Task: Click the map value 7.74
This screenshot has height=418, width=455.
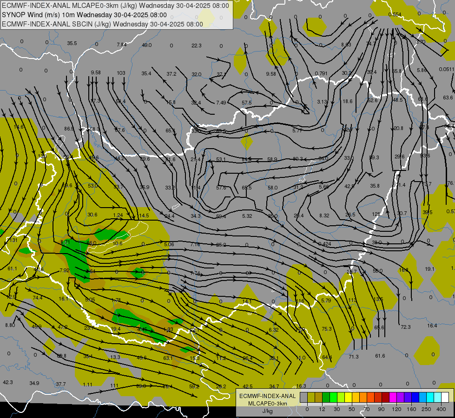Action: pyautogui.click(x=195, y=273)
